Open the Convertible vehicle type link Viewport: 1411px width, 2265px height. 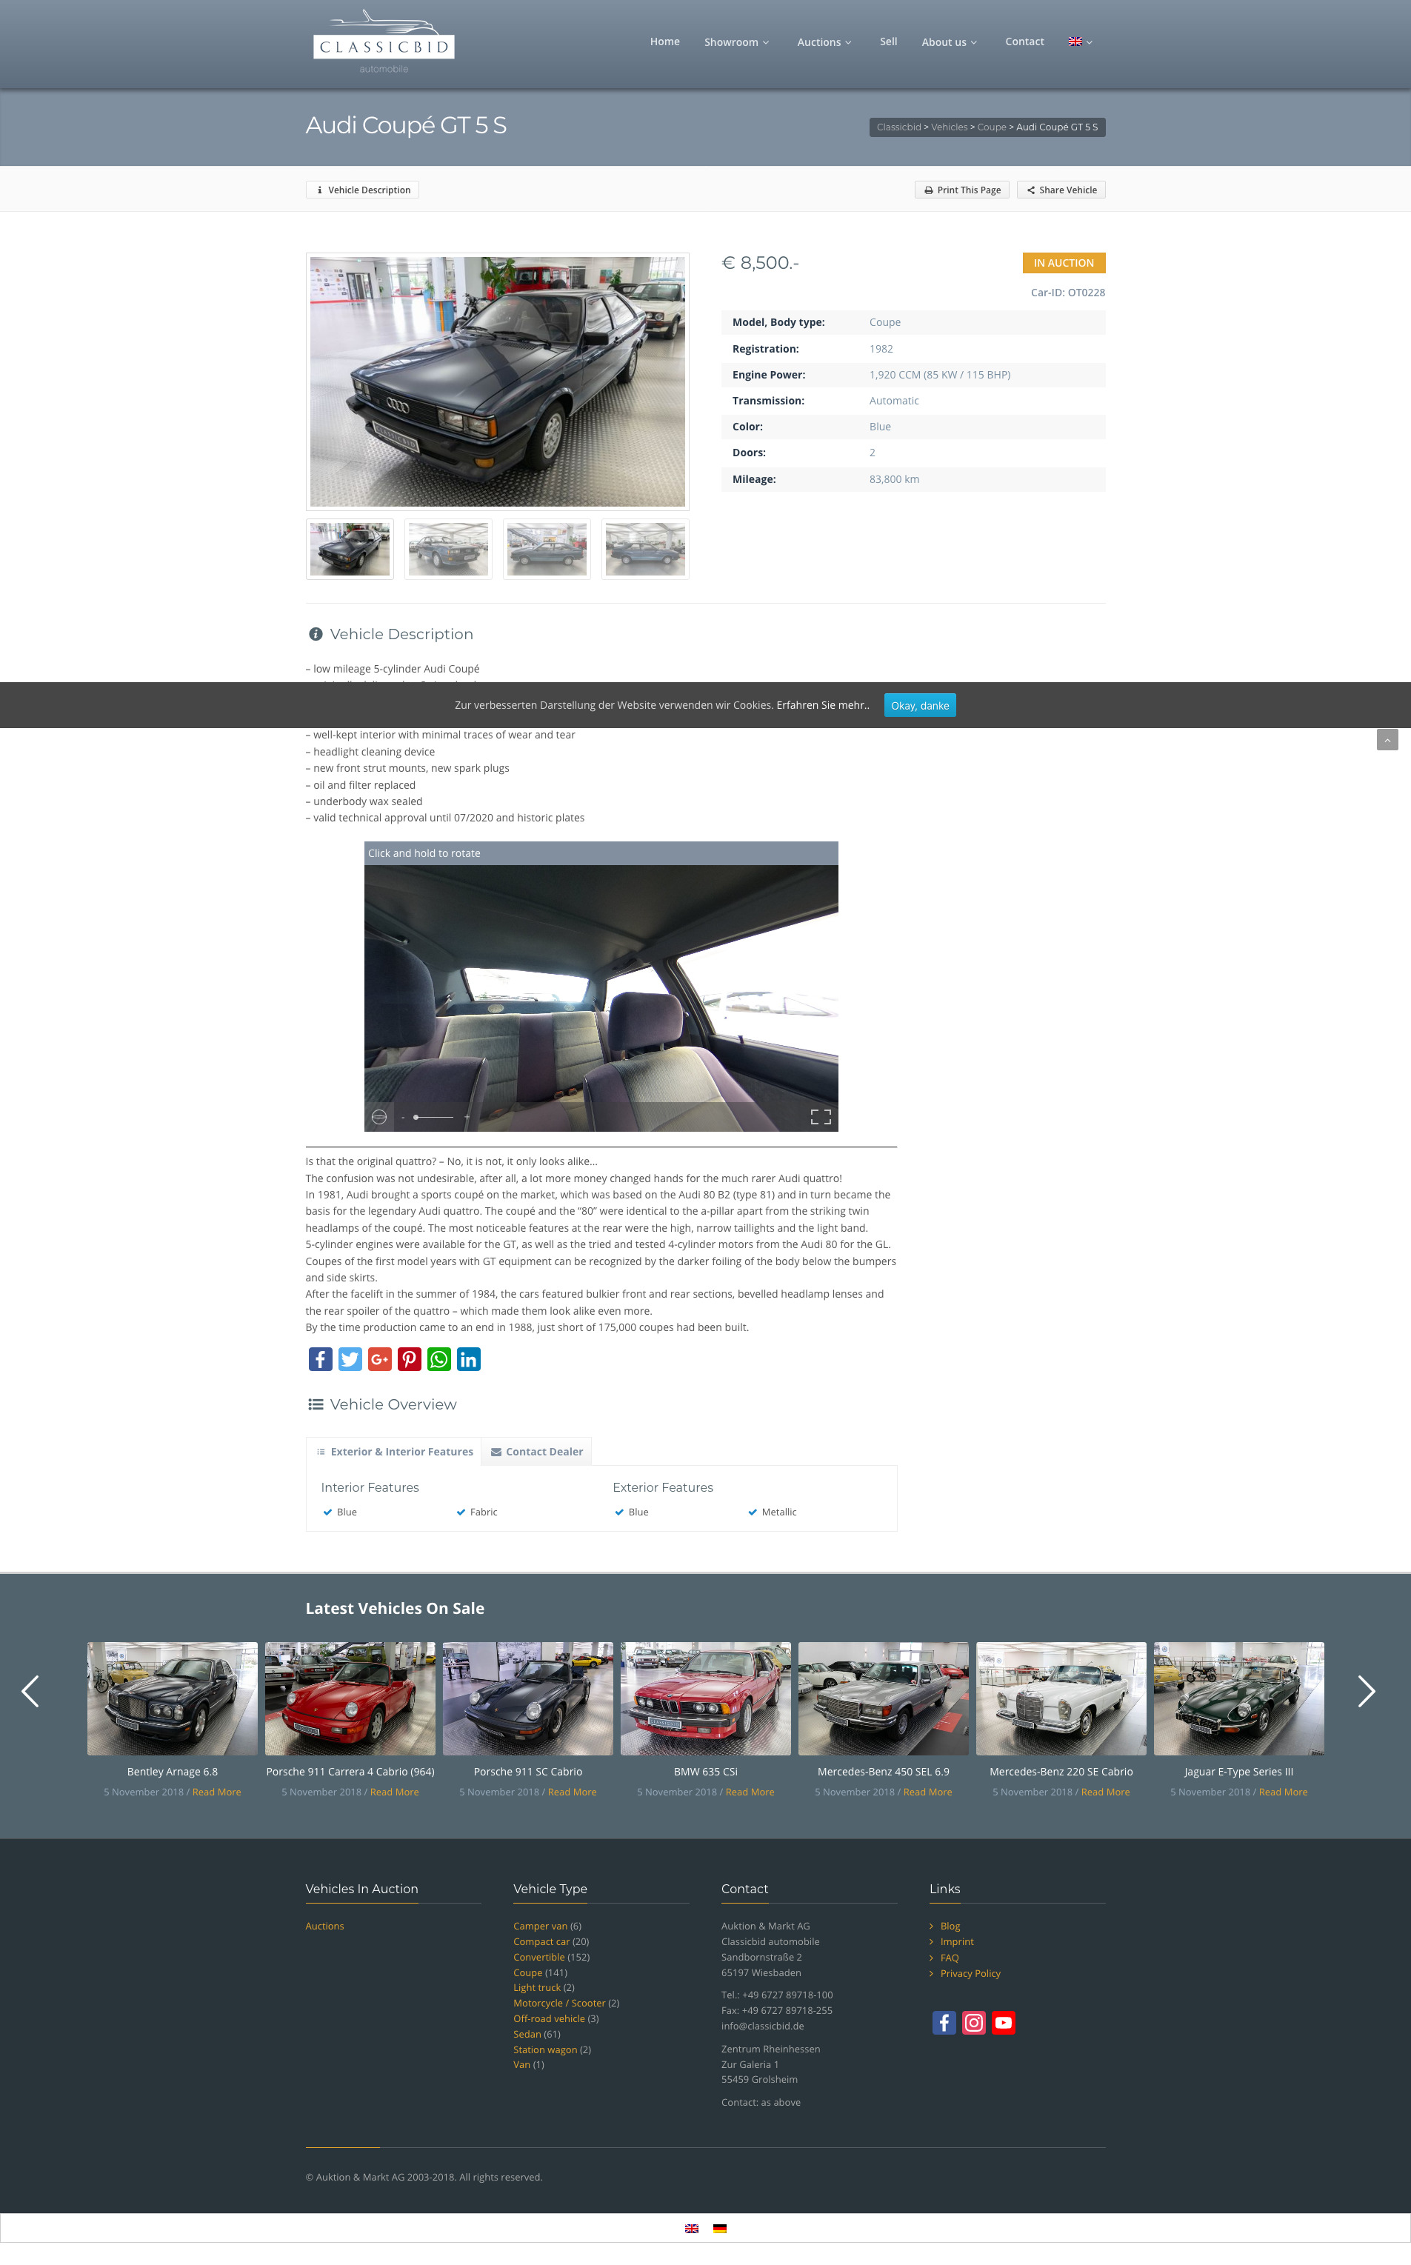[x=539, y=1957]
